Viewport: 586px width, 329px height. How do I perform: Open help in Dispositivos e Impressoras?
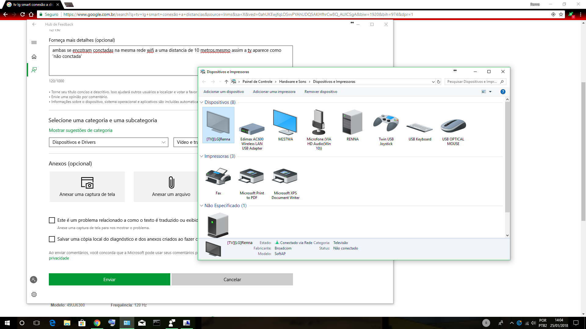(x=503, y=92)
